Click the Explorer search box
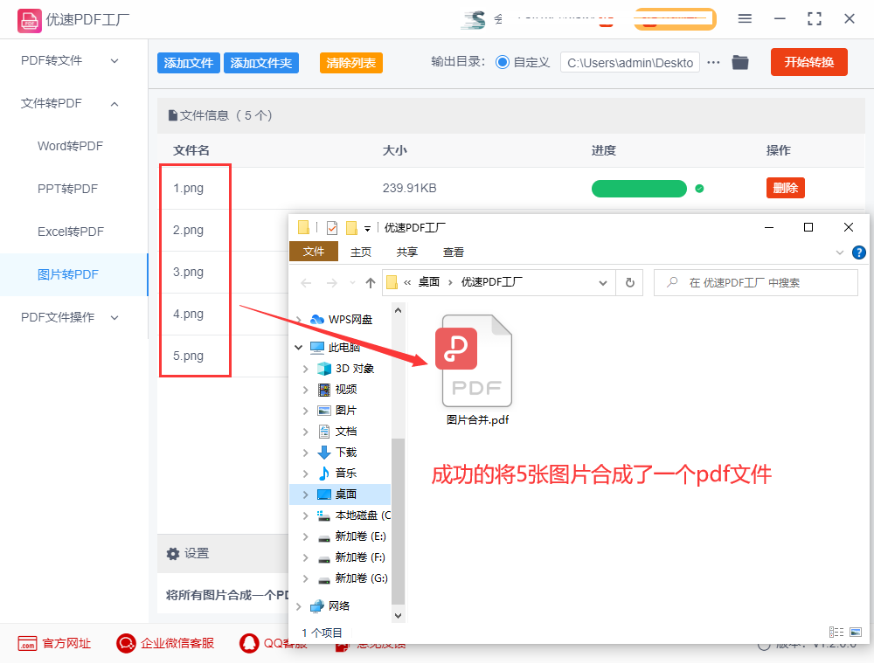 (755, 283)
